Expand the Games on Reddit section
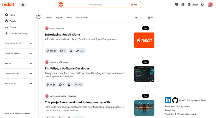 [x=19, y=43]
